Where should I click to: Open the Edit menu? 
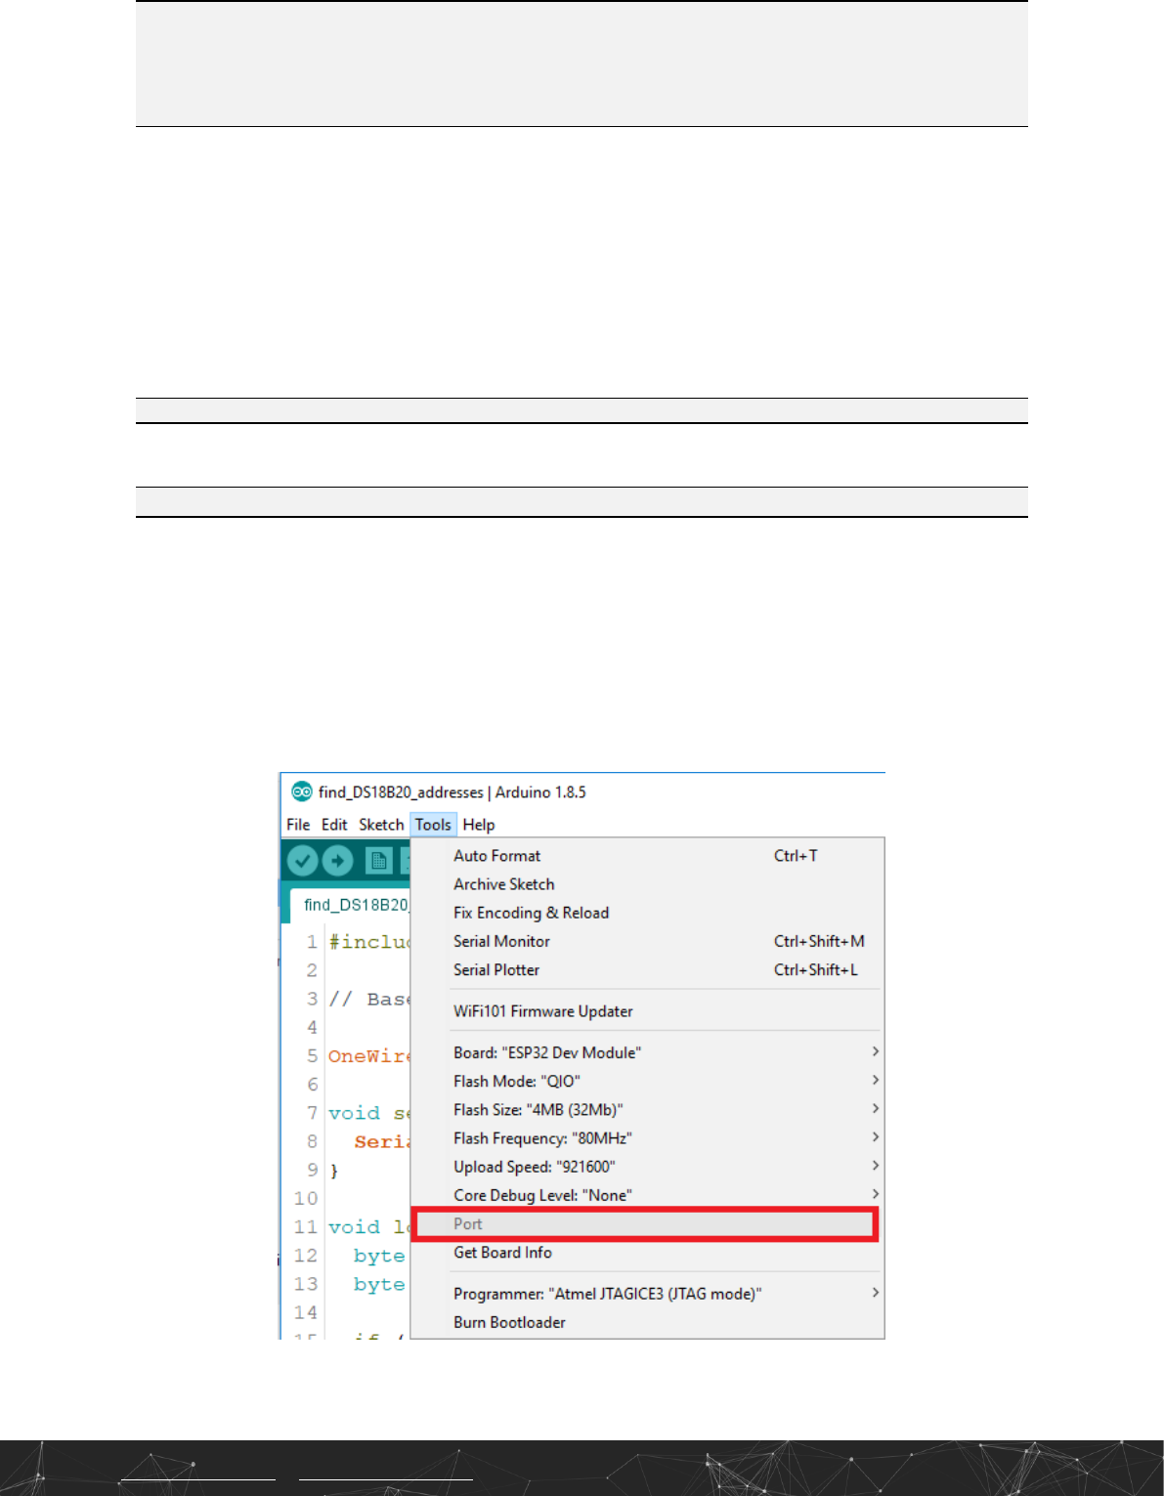[334, 825]
